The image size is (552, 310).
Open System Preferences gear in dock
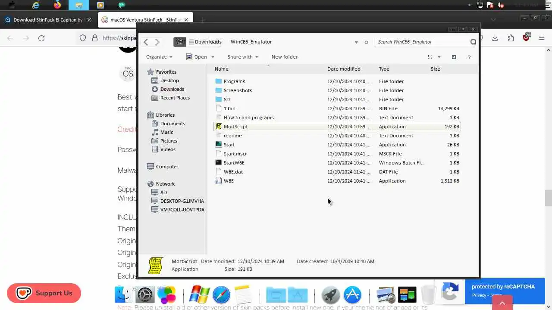pos(145,295)
